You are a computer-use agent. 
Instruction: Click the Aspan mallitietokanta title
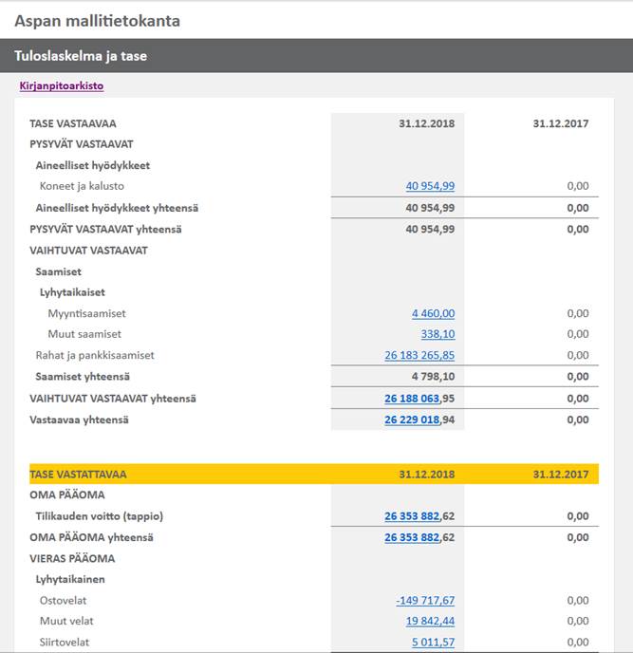[98, 21]
